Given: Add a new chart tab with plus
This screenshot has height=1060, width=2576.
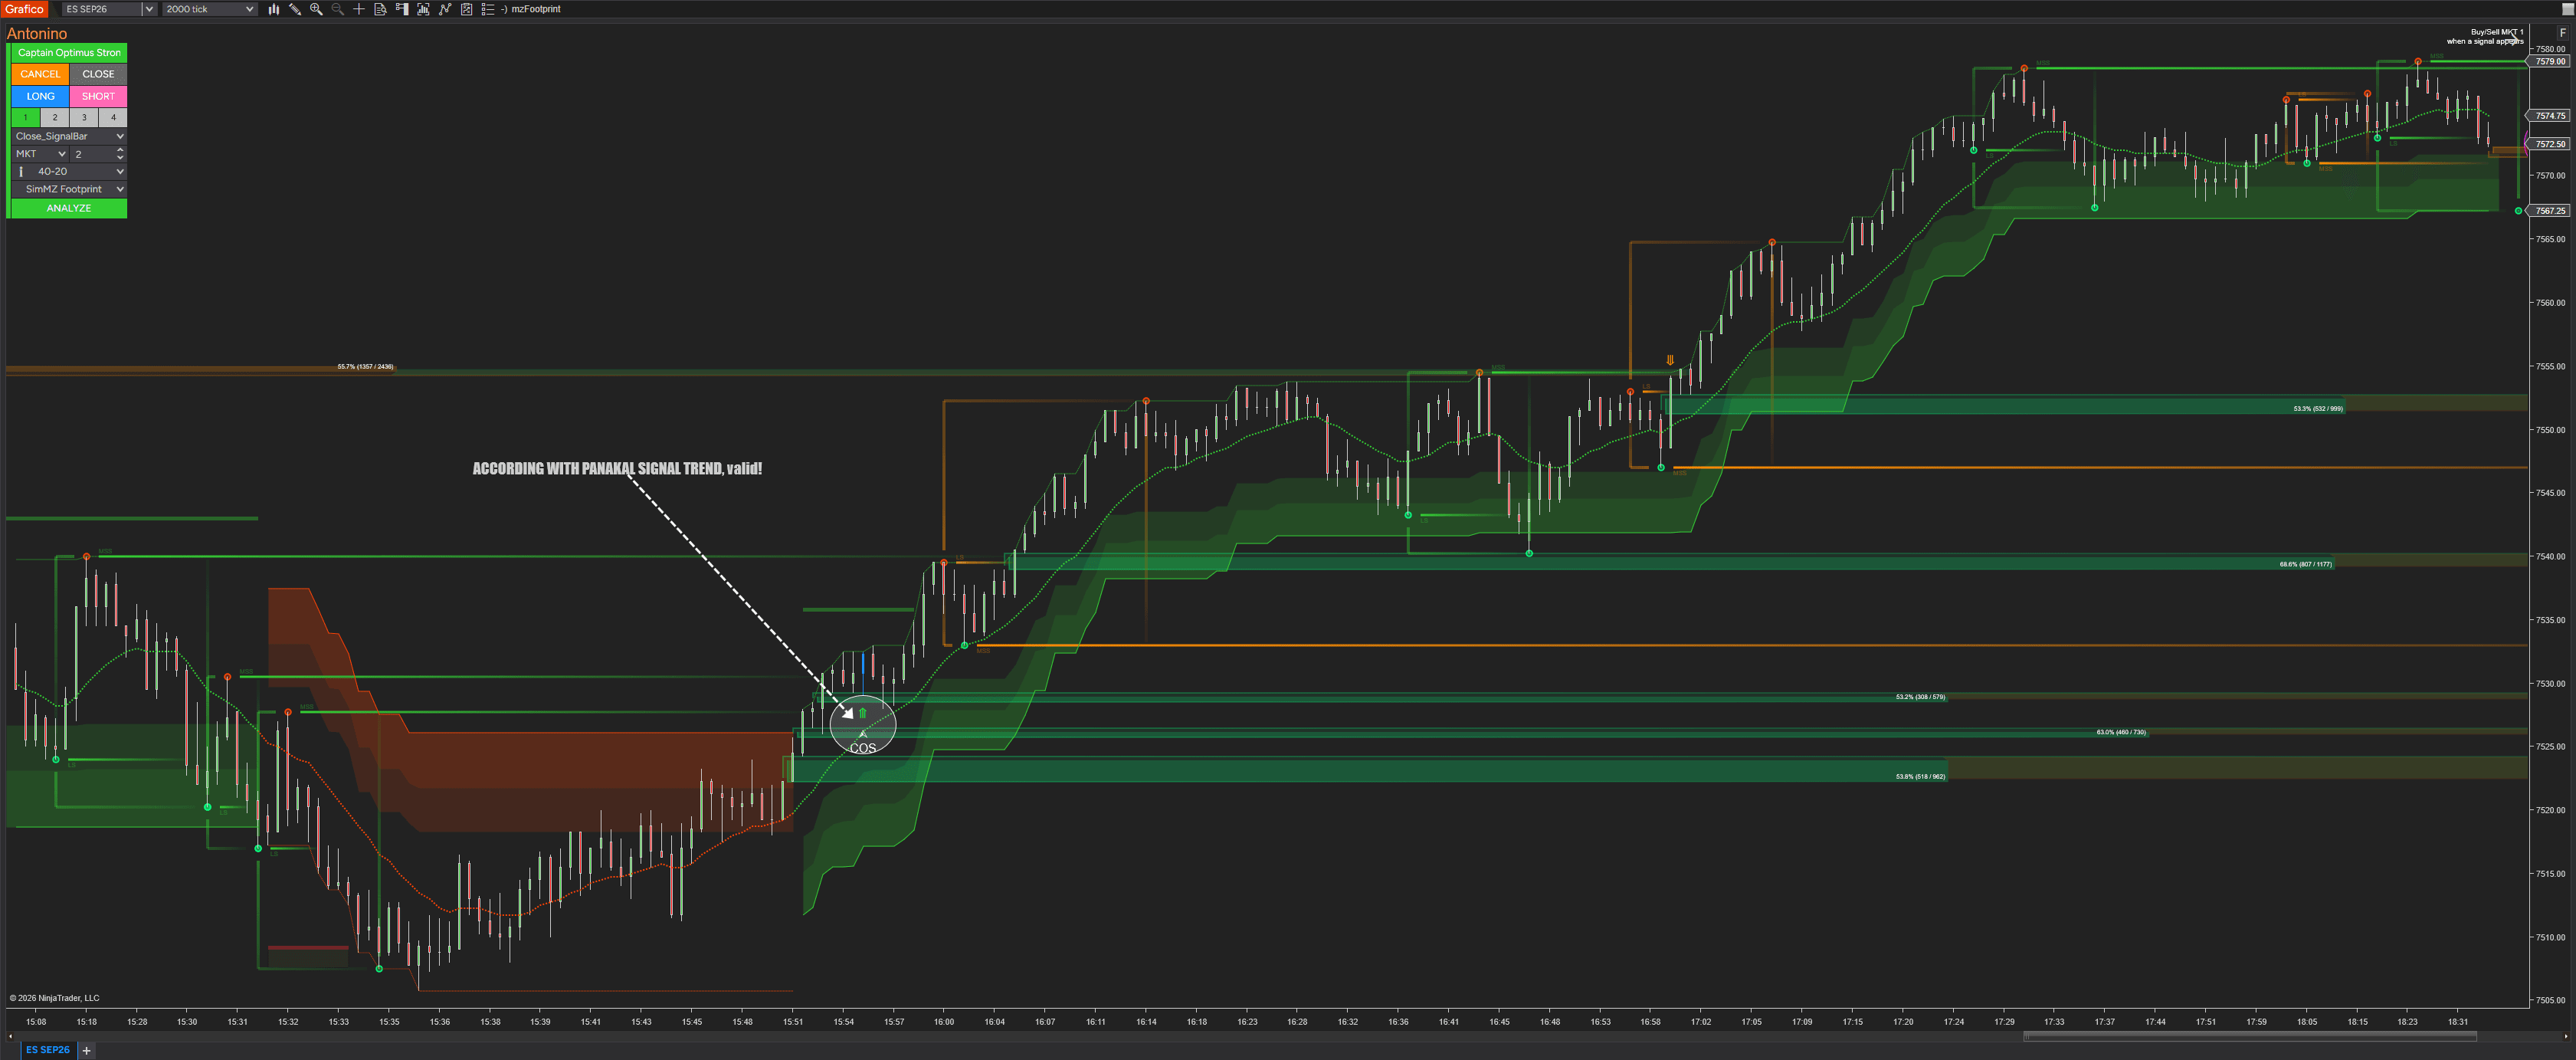Looking at the screenshot, I should click(x=87, y=1050).
